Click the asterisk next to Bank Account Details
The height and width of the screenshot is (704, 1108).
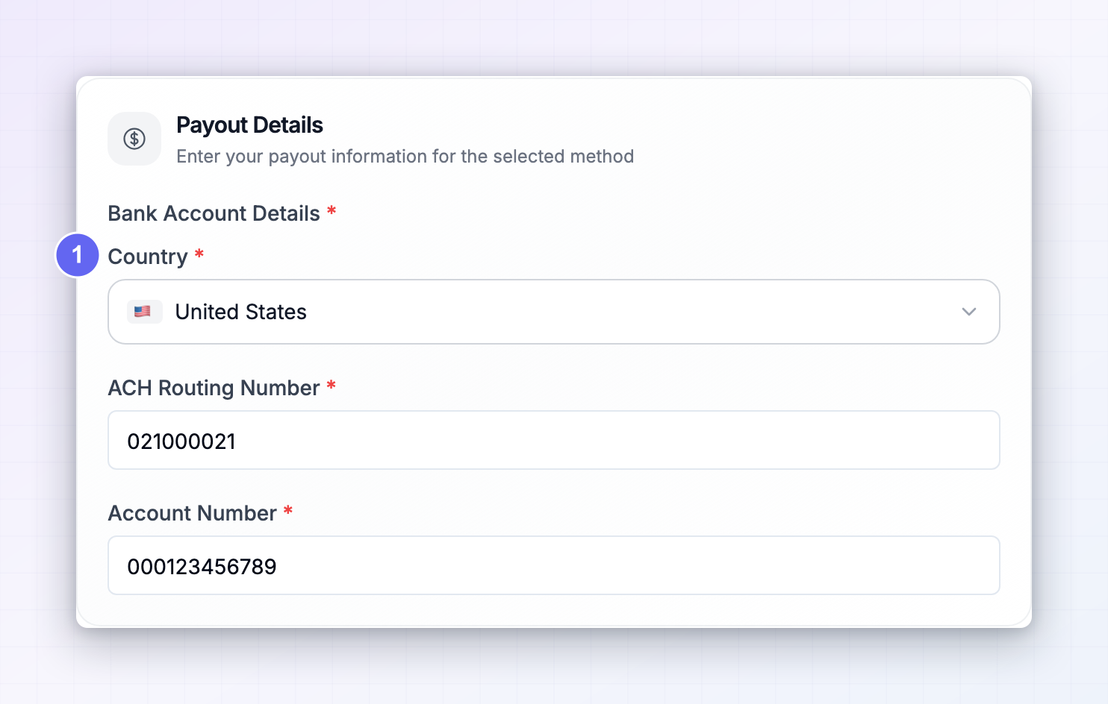332,211
